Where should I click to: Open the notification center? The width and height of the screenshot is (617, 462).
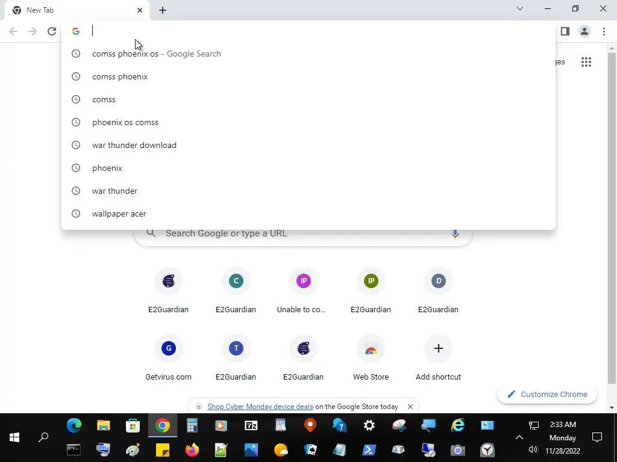coord(597,437)
